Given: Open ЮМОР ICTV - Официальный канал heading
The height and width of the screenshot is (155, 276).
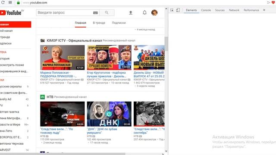Looking at the screenshot, I should (x=74, y=40).
